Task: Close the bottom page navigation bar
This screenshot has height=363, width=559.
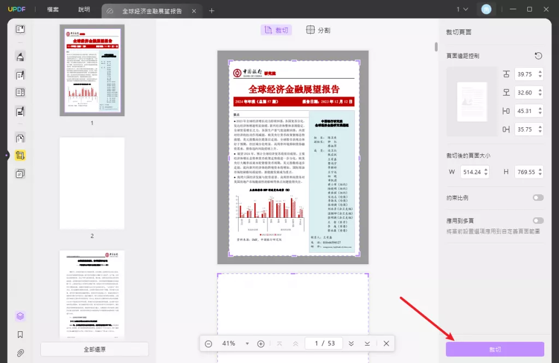Action: (386, 343)
